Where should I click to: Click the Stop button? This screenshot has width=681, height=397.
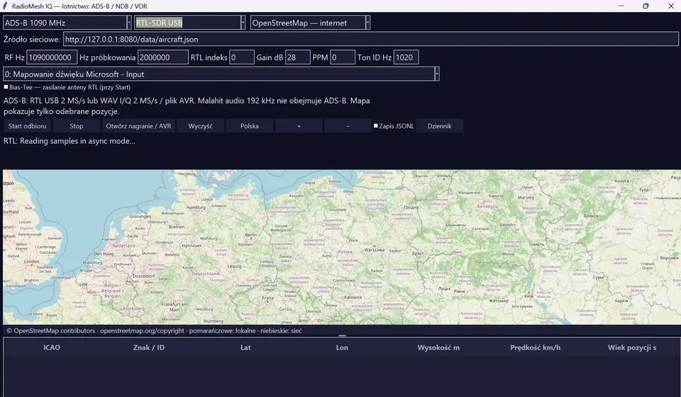coord(77,125)
